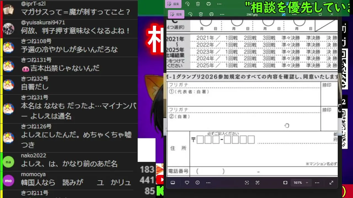Click the avatar of きつね31号
Image resolution: width=353 pixels, height=198 pixels.
[x=8, y=109]
